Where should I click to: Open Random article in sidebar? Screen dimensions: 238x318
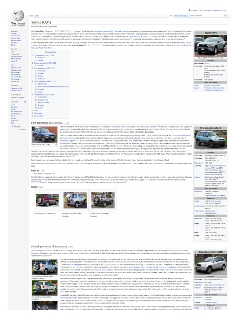coord(15,38)
